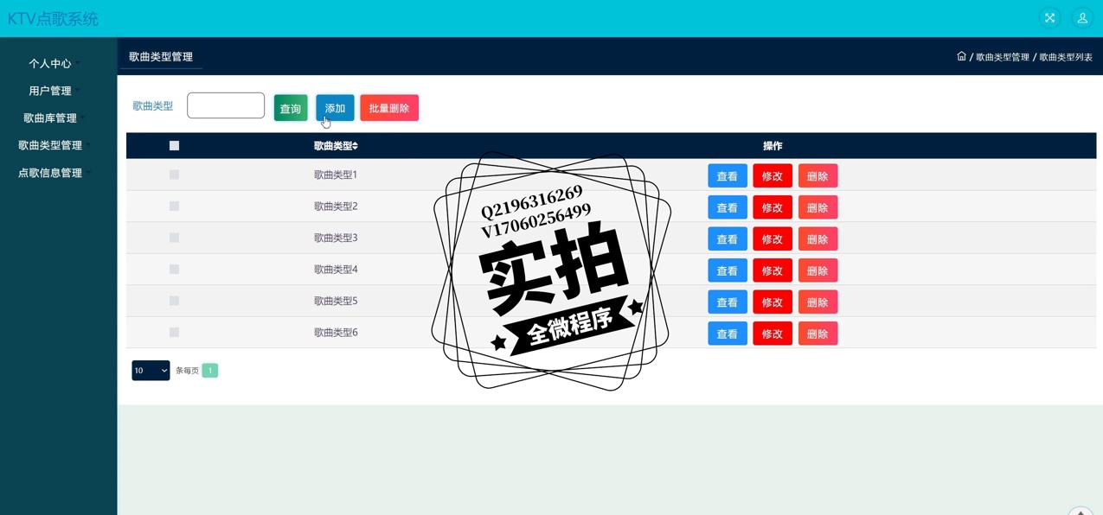Screen dimensions: 1103x515
Task: Click the home icon in breadcrumb
Action: (961, 56)
